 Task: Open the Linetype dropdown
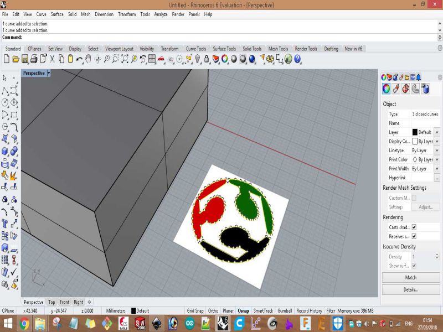pos(437,150)
